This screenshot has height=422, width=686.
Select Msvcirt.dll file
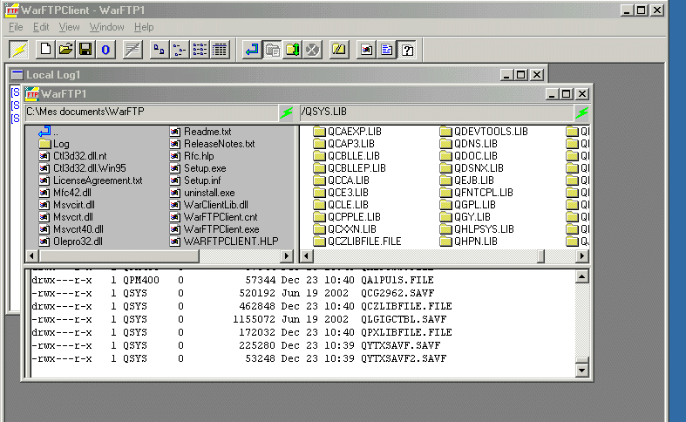(67, 205)
